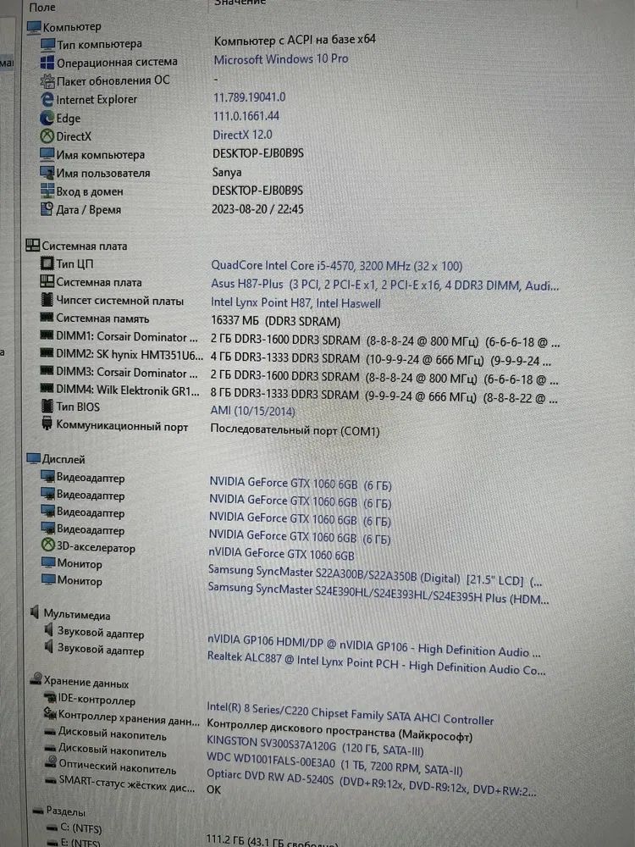Open the Optiarc DVD RW AD-5240S link
The width and height of the screenshot is (635, 847).
pos(372,784)
